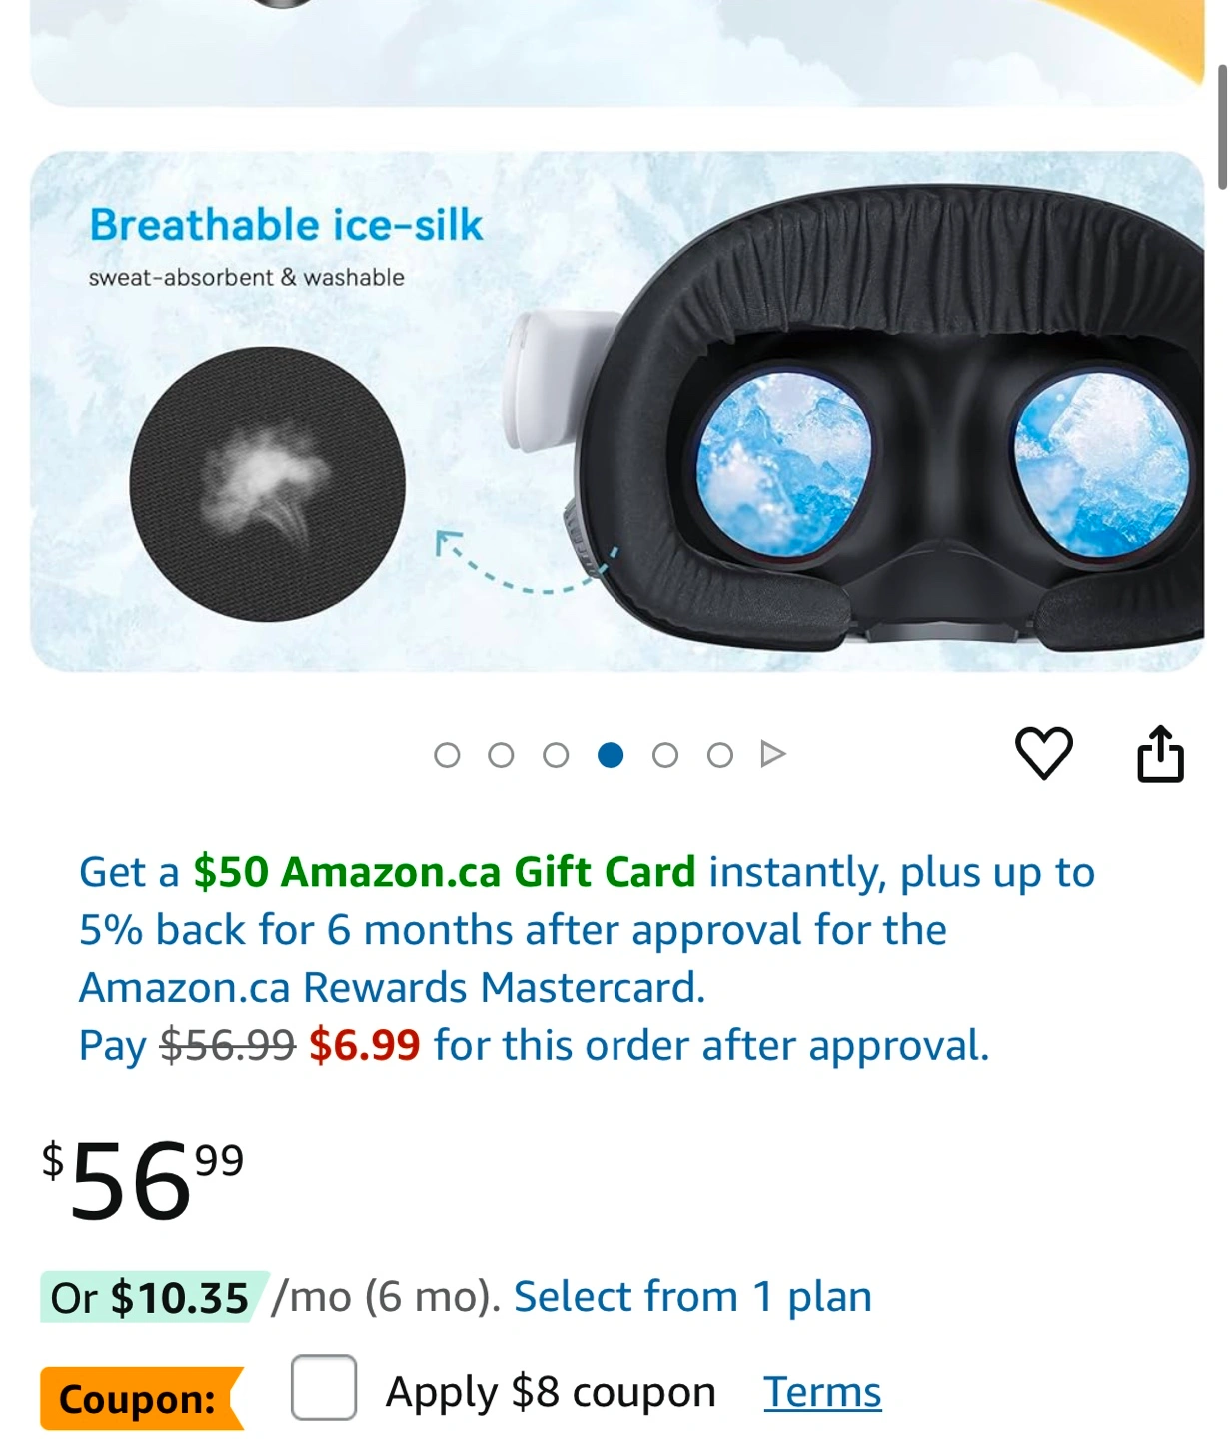The image size is (1230, 1439).
Task: Select the fifth image carousel dot
Action: pos(665,755)
